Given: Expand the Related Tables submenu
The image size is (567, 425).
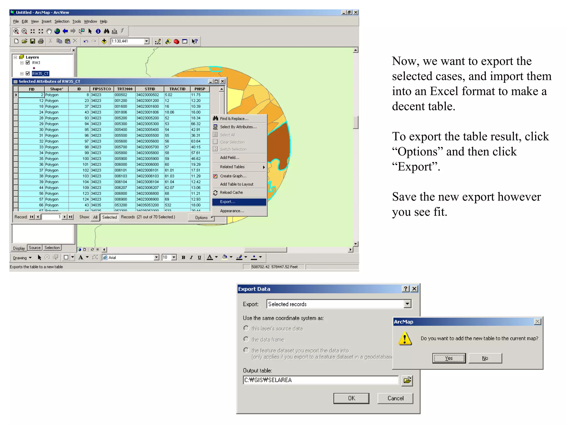Looking at the screenshot, I should 239,167.
